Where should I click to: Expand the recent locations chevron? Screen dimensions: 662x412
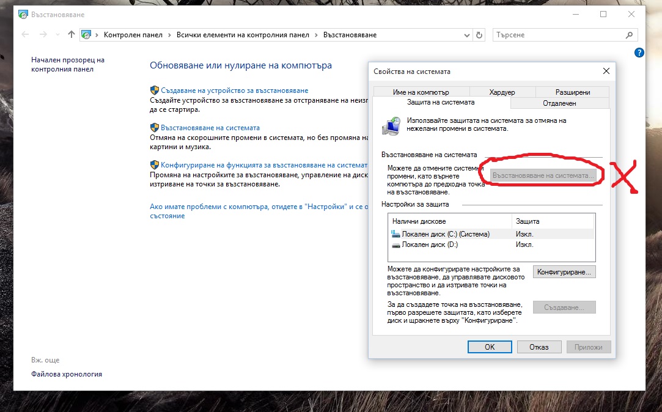click(57, 35)
